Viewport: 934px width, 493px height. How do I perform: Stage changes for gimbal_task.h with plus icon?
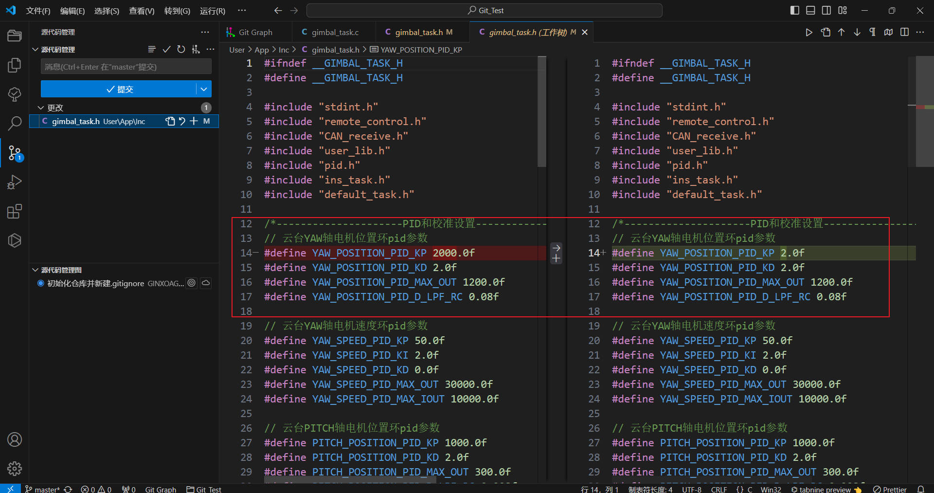pos(194,121)
